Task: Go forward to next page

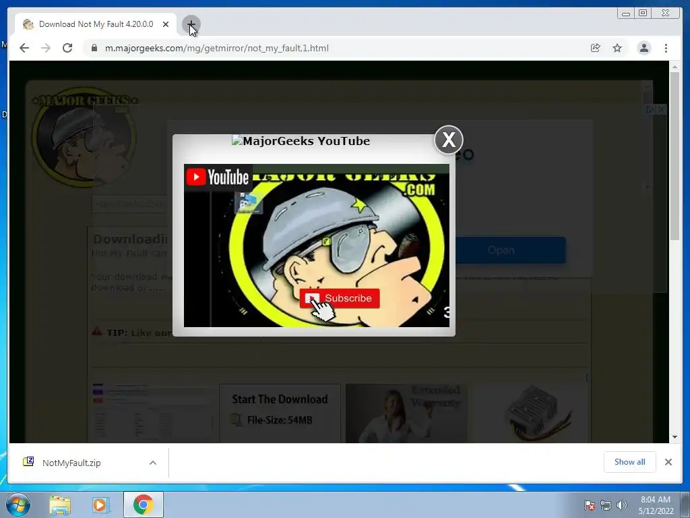Action: (x=46, y=48)
